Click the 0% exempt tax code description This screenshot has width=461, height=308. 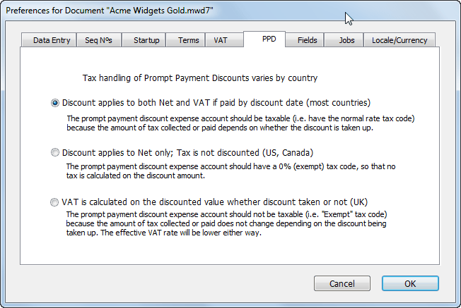[x=230, y=171]
